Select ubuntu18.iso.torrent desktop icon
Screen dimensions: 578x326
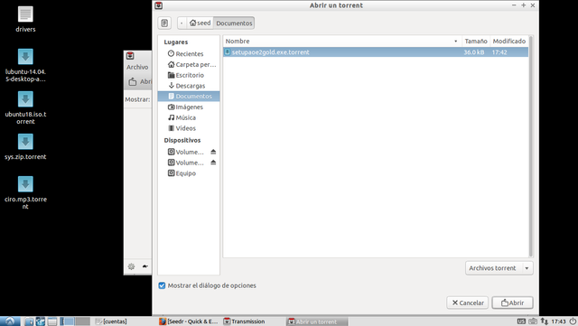[25, 107]
